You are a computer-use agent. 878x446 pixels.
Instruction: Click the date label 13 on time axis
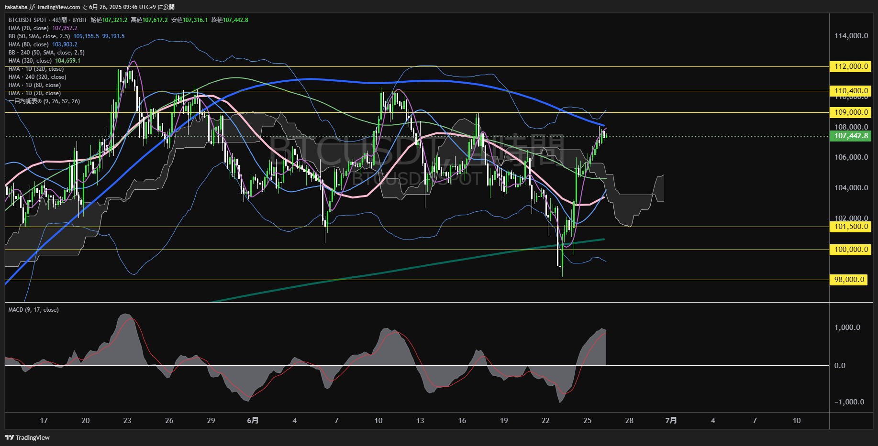click(420, 421)
